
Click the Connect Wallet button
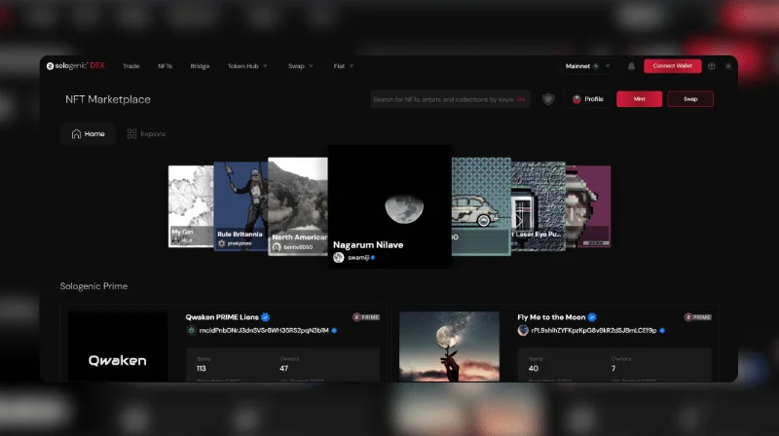coord(673,66)
